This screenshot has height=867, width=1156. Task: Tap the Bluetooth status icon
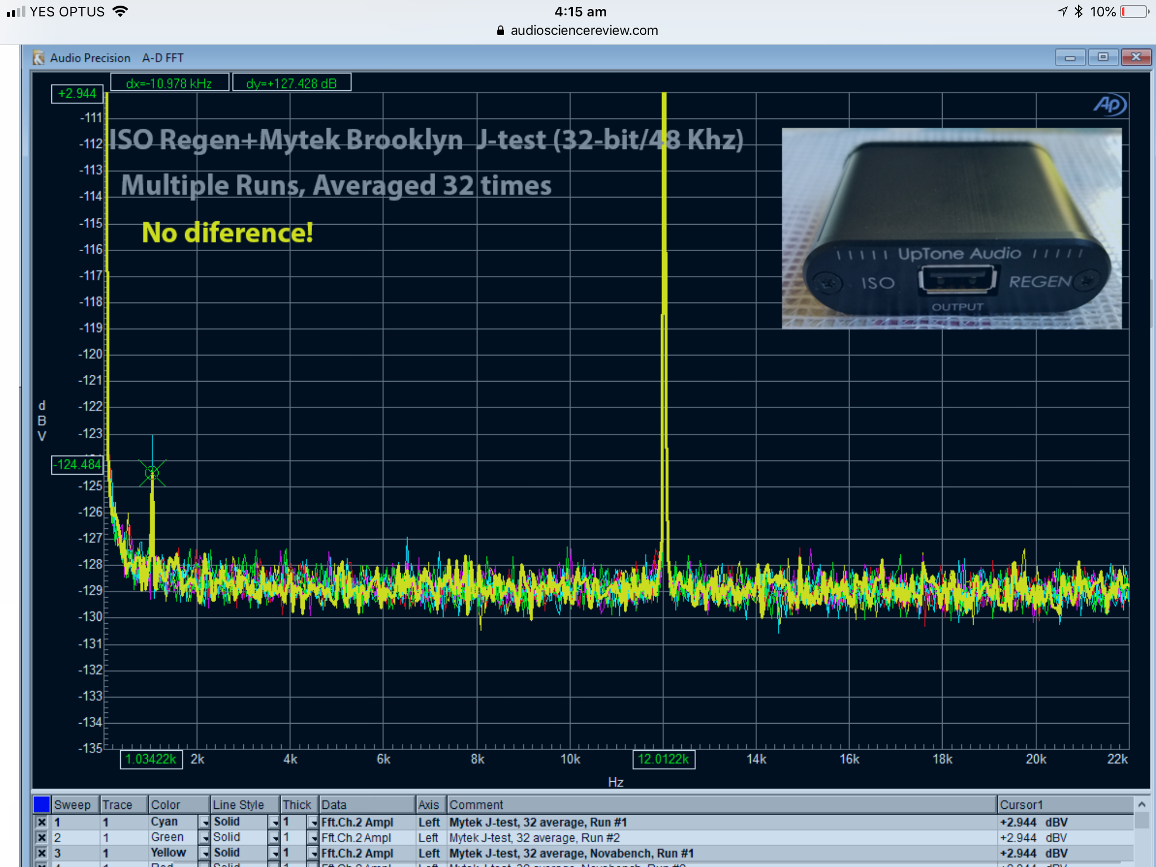point(1079,11)
